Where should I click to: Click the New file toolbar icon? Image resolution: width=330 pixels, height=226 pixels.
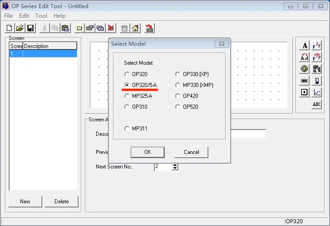[10, 28]
